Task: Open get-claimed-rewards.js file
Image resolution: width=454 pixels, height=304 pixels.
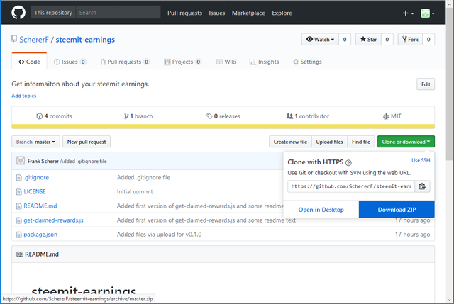Action: tap(53, 220)
